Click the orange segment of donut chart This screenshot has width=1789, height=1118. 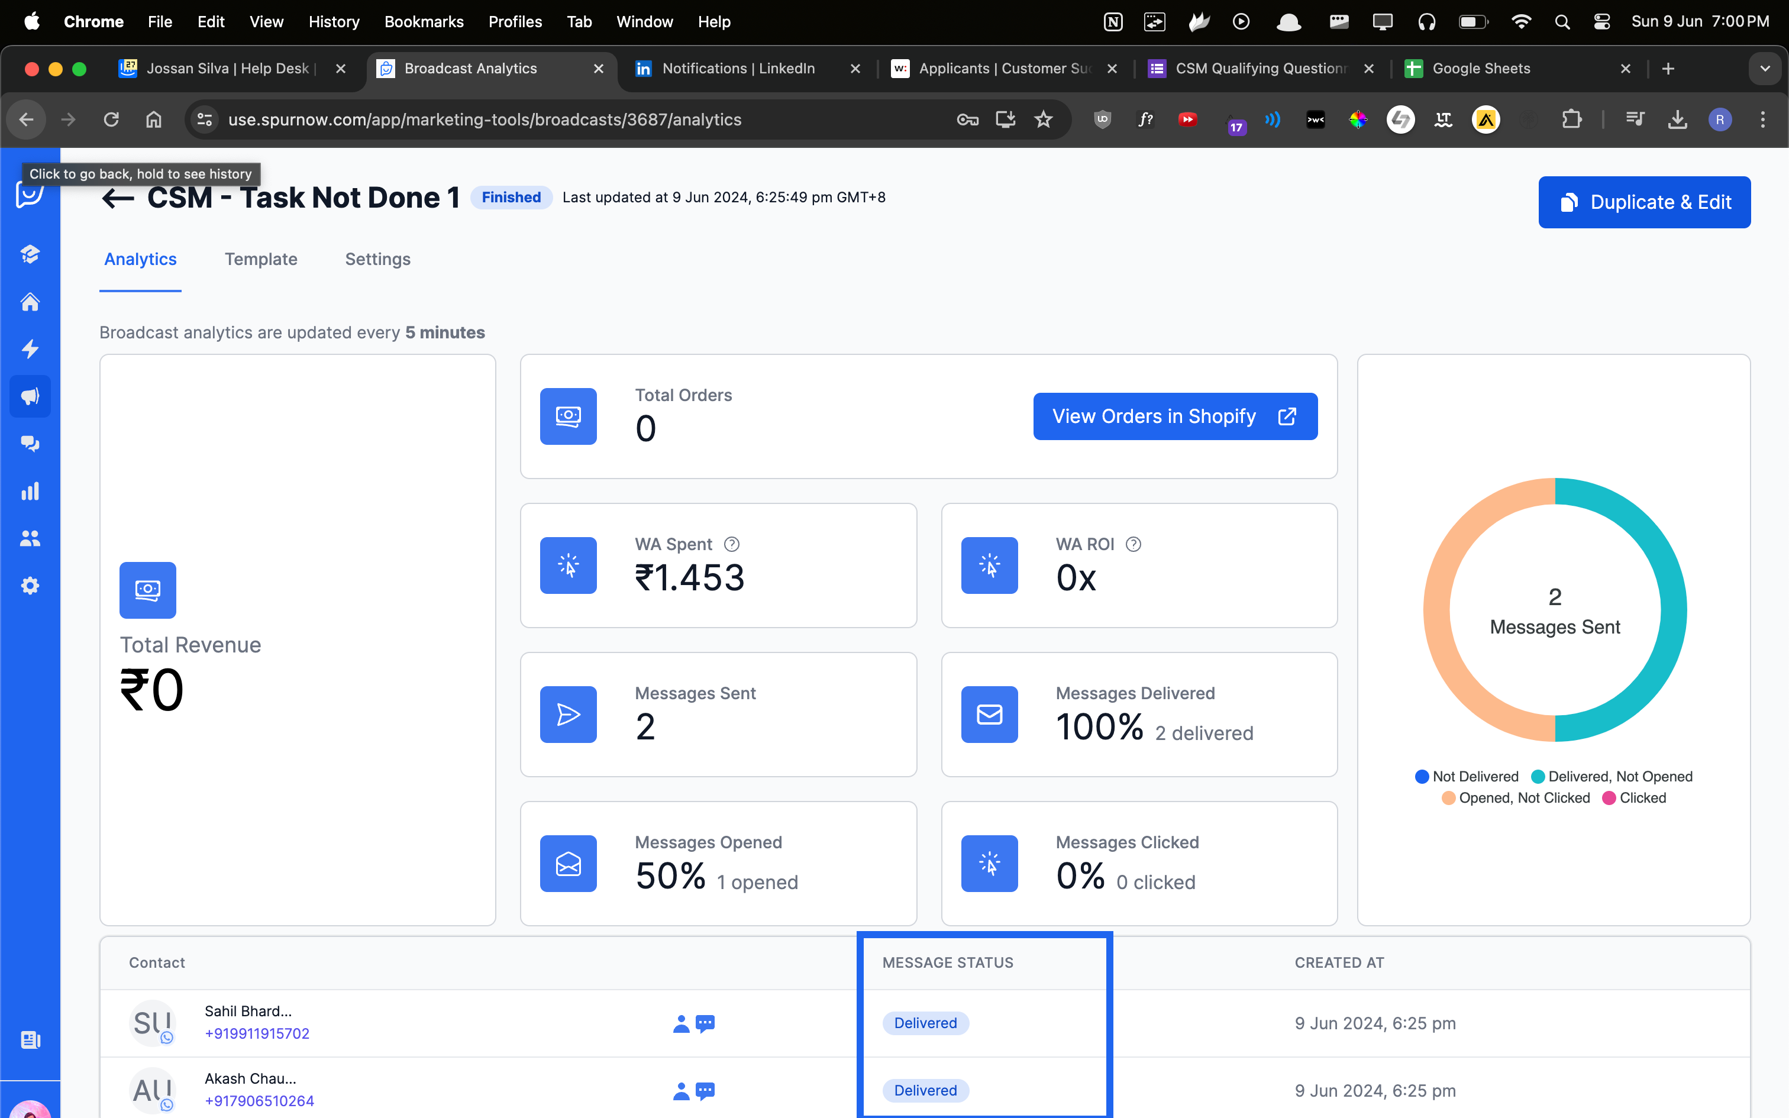(x=1436, y=610)
